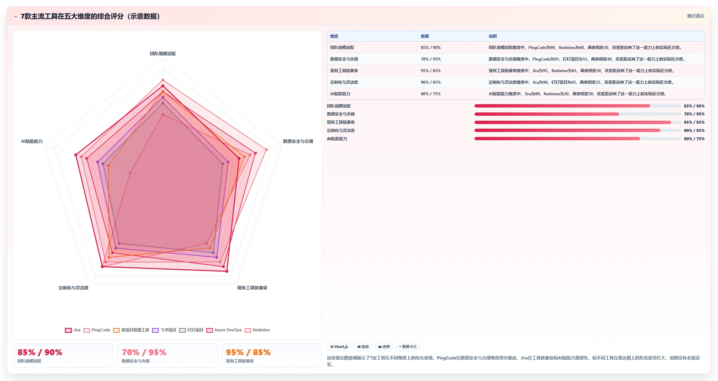Click the 现有工具链兼容 radar axis label

tap(252, 288)
